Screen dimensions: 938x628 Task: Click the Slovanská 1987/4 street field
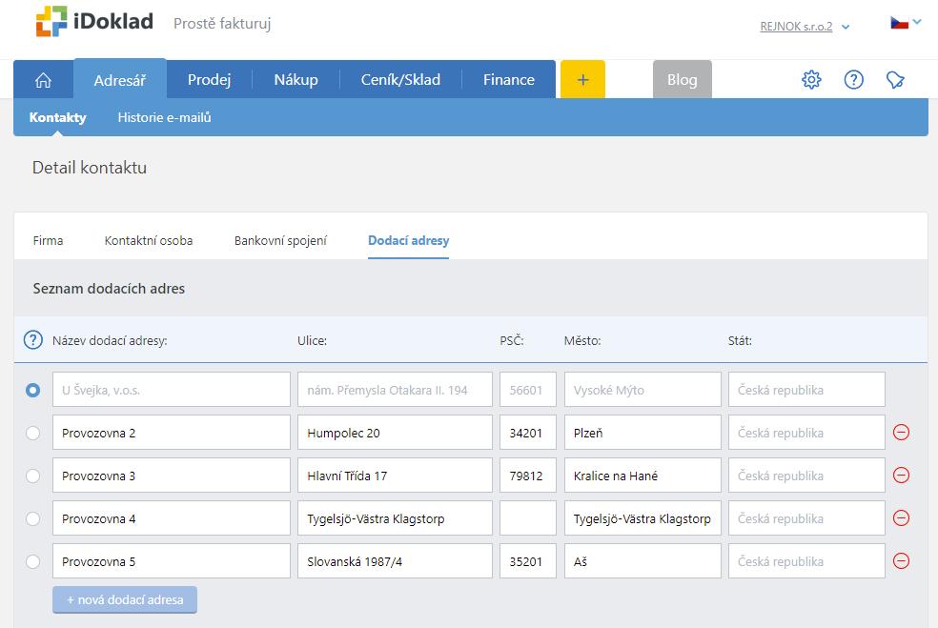pyautogui.click(x=395, y=561)
